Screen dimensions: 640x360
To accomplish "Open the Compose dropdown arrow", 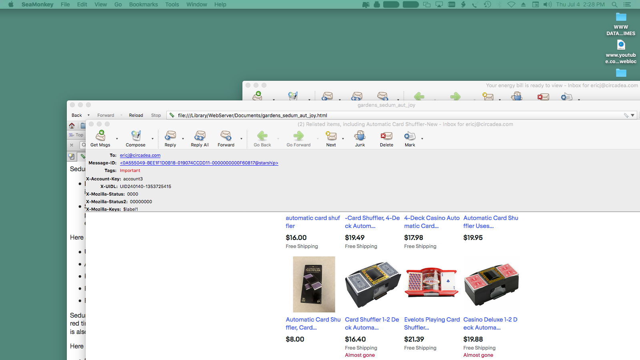I will click(x=152, y=139).
